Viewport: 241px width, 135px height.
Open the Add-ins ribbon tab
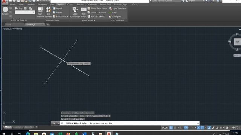coord(80,4)
